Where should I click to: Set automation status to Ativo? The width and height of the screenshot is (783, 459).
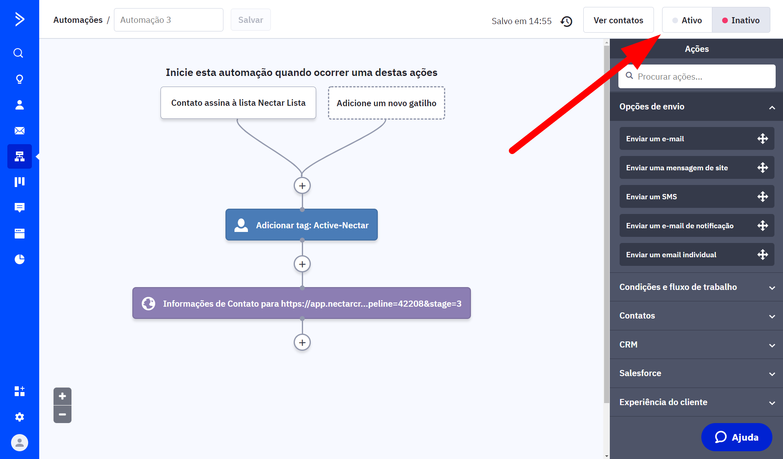[x=687, y=20]
